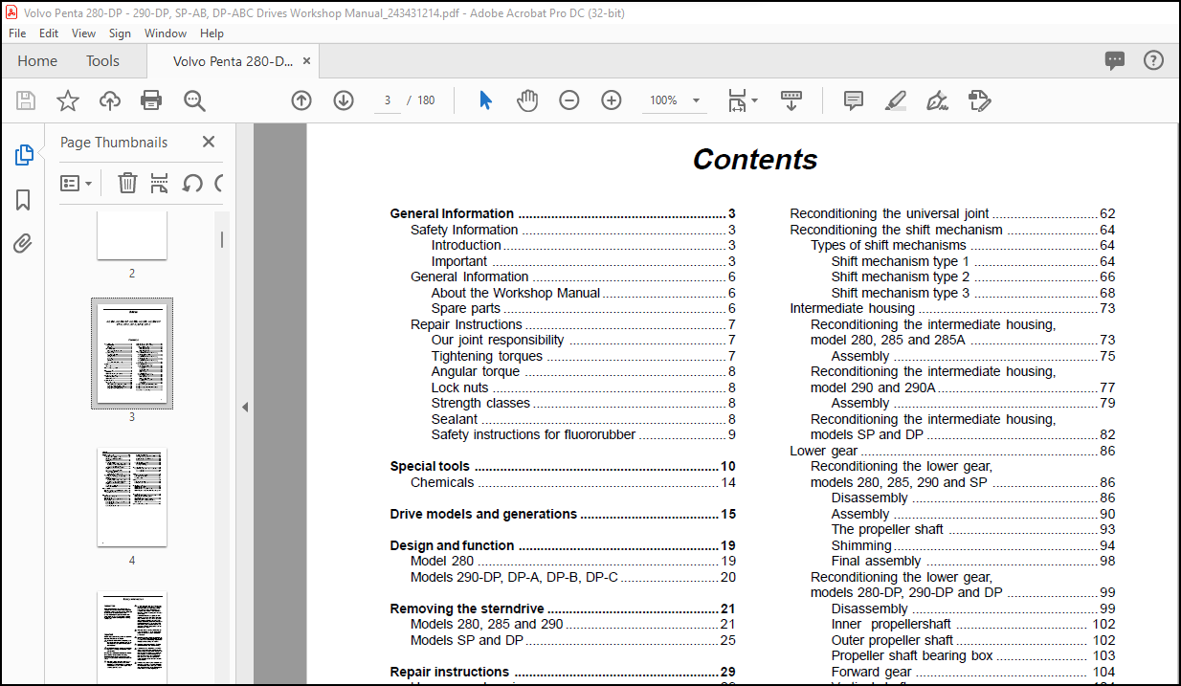This screenshot has height=686, width=1181.
Task: Click General Information page 3 entry
Action: tap(563, 213)
